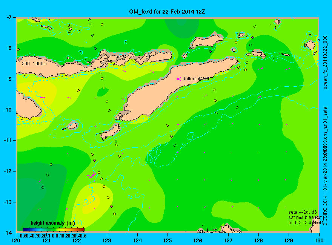Click longitude tick label 130
The height and width of the screenshot is (245, 332).
[319, 240]
